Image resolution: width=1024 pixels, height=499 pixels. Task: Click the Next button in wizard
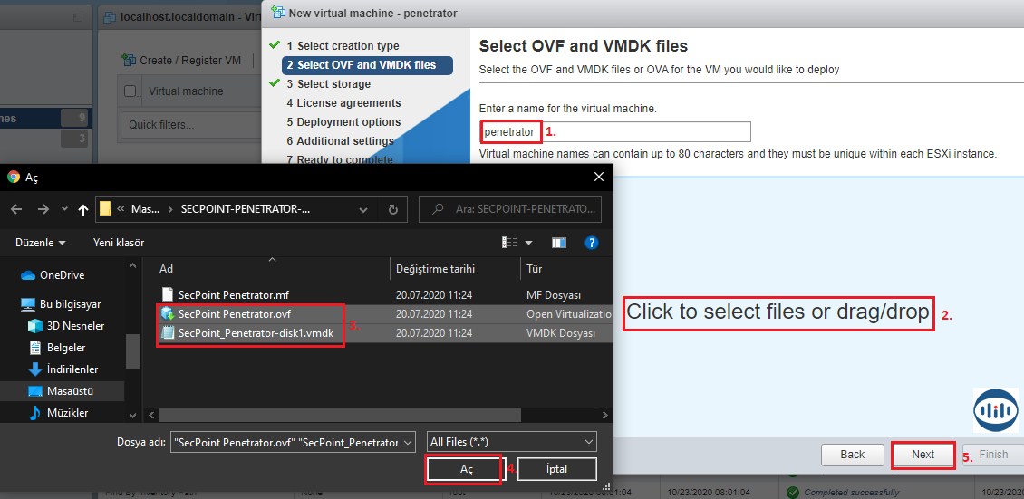click(923, 455)
